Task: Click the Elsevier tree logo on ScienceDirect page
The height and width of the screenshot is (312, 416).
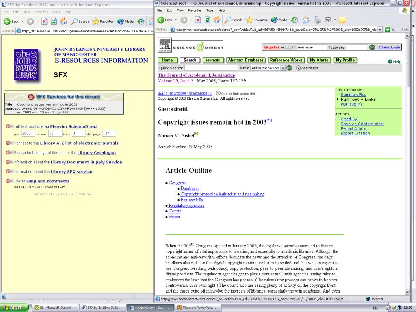Action: (x=165, y=45)
